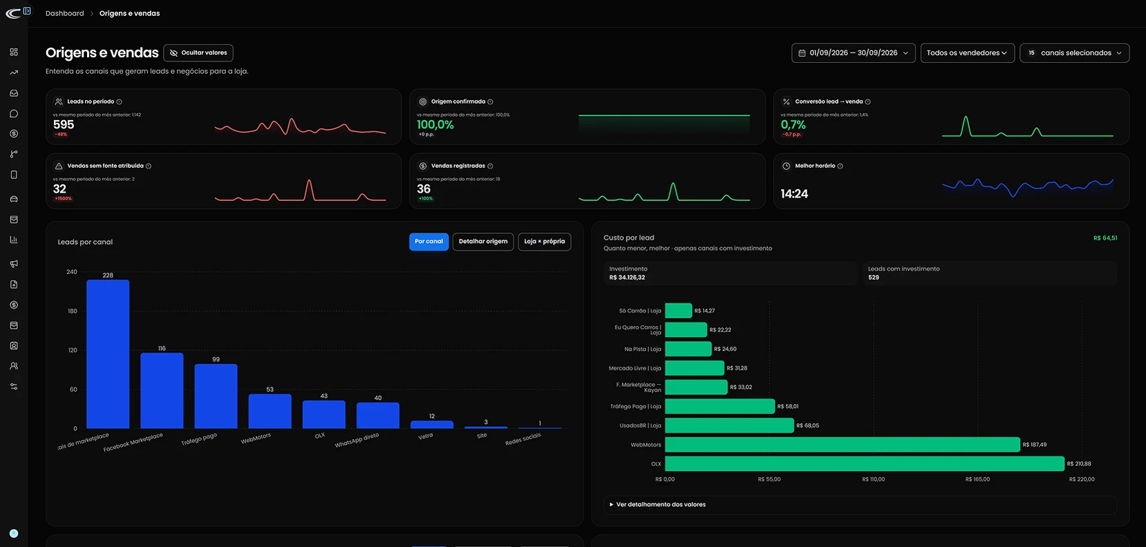The width and height of the screenshot is (1146, 547).
Task: Open the date range 01/09/2026 — 30/09/2026 picker
Action: [x=854, y=52]
